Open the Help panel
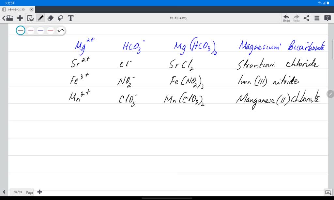The width and height of the screenshot is (334, 200). coord(327,18)
